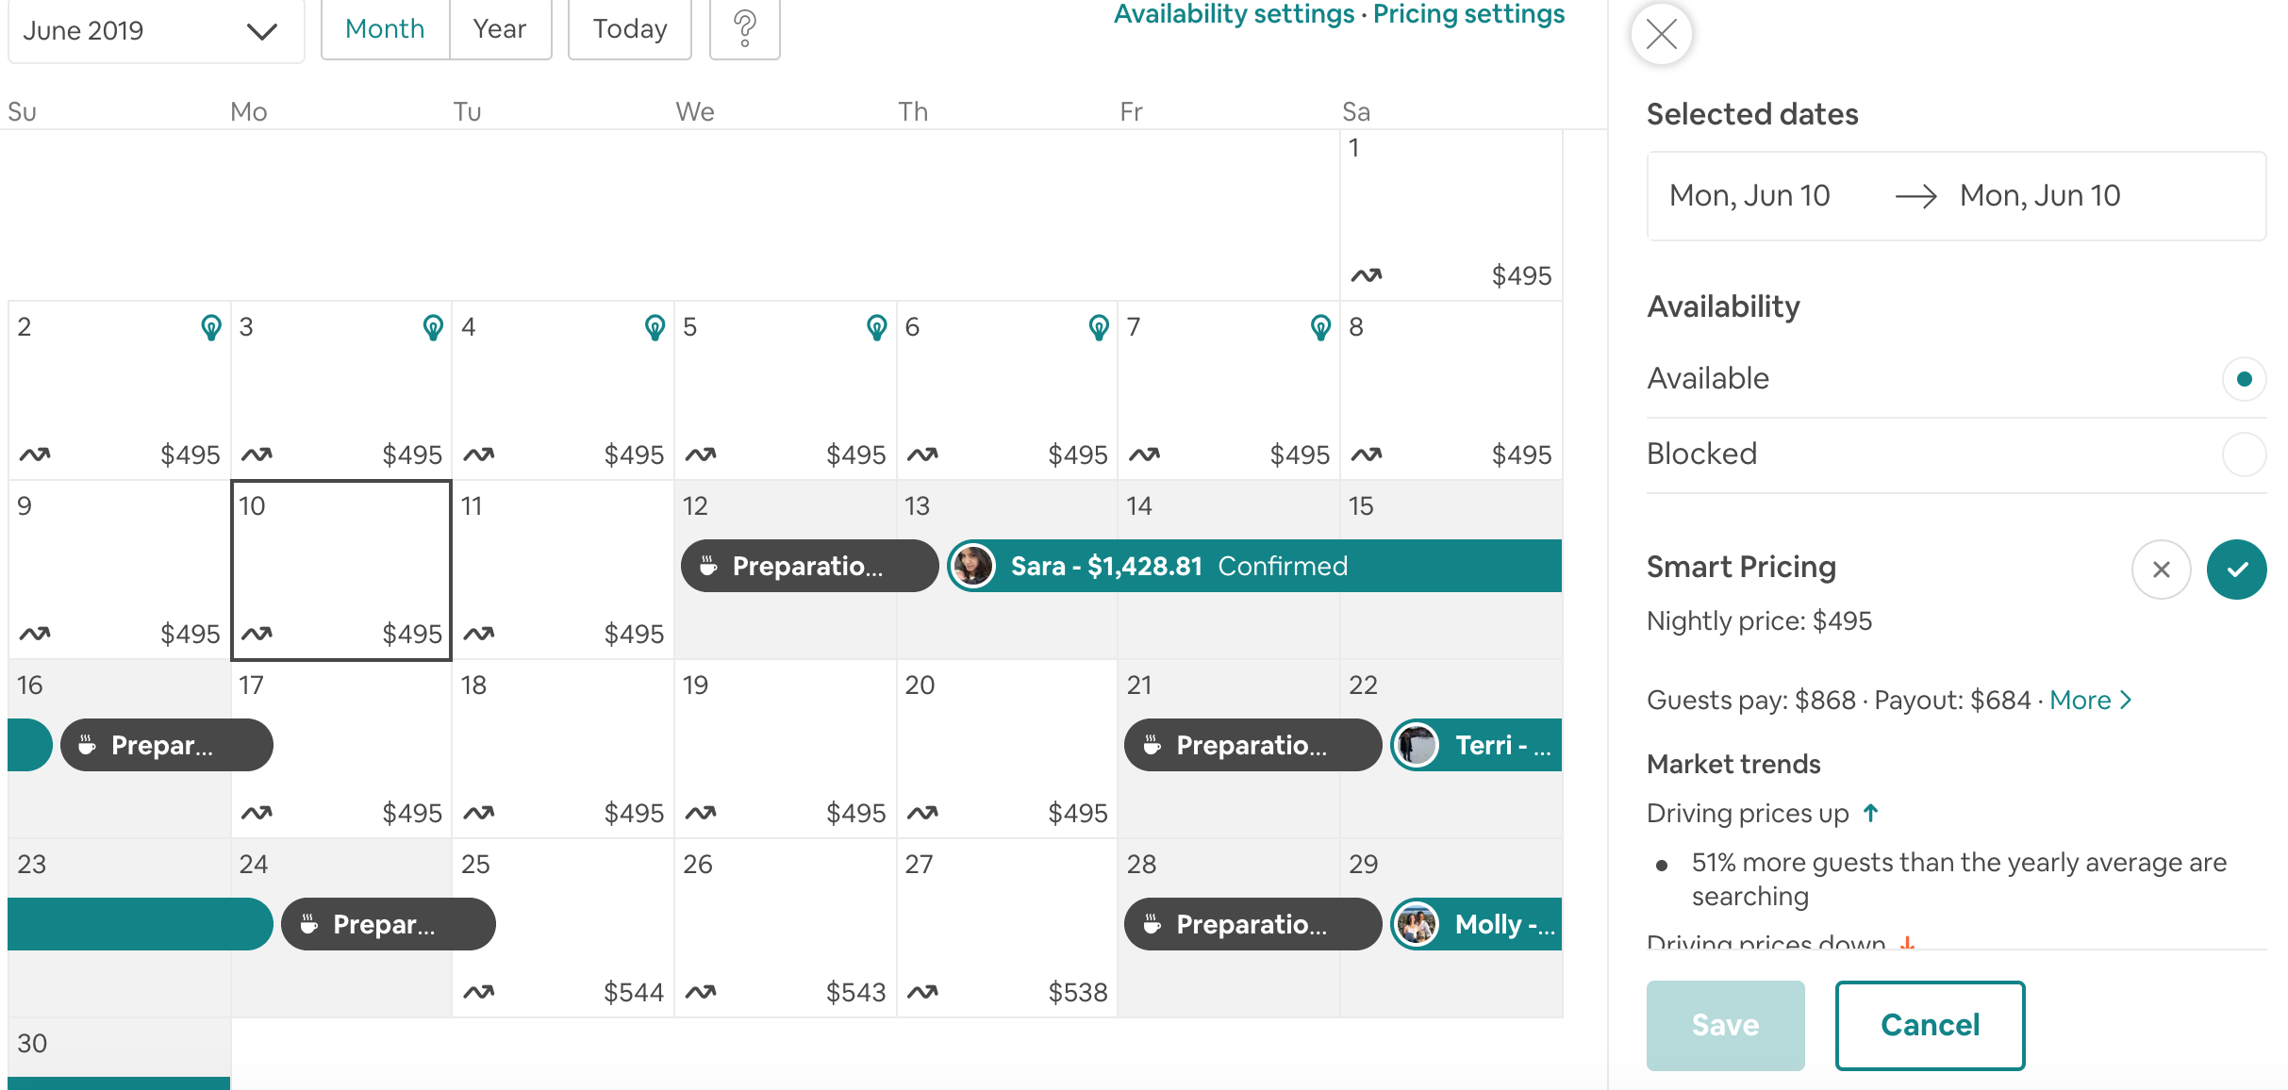2288x1090 pixels.
Task: Click Save button to apply changes
Action: (x=1723, y=1024)
